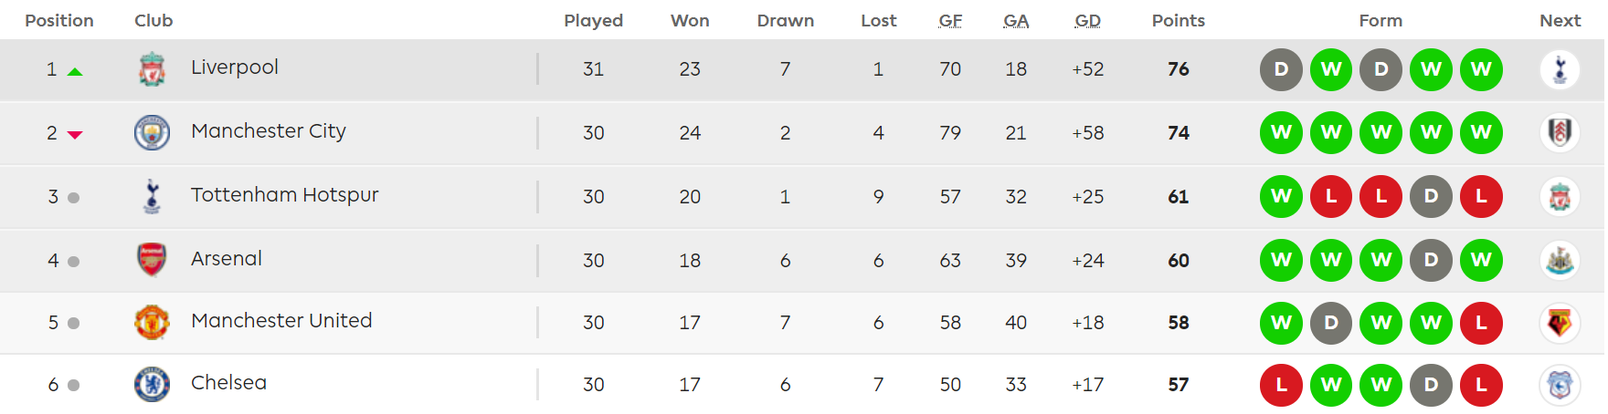Click Manchester United's next opponent Watford badge
This screenshot has height=414, width=1608.
[x=1560, y=322]
